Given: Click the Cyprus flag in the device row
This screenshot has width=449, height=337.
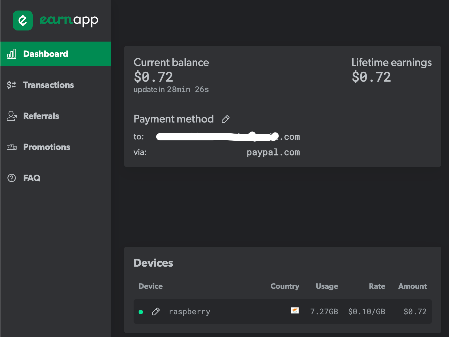Looking at the screenshot, I should [x=295, y=310].
